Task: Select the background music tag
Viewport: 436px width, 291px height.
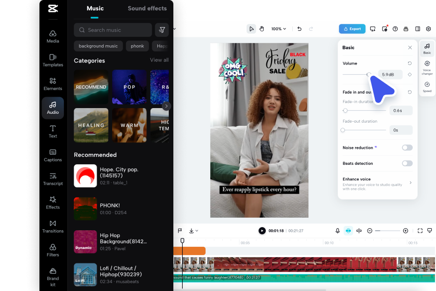Action: click(x=98, y=46)
